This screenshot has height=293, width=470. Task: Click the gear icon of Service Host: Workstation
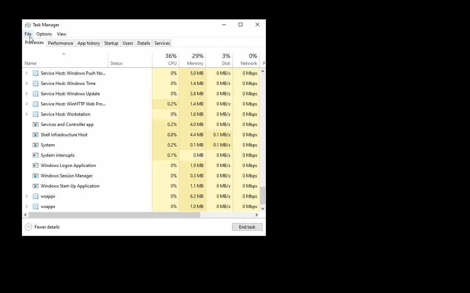tap(36, 114)
